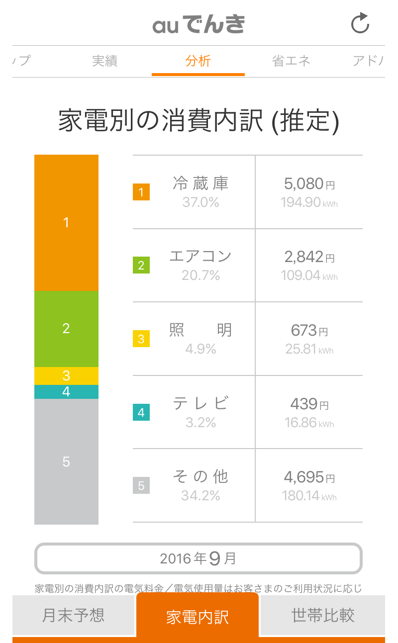Tap the au でんき logo
398x643 pixels.
[199, 24]
